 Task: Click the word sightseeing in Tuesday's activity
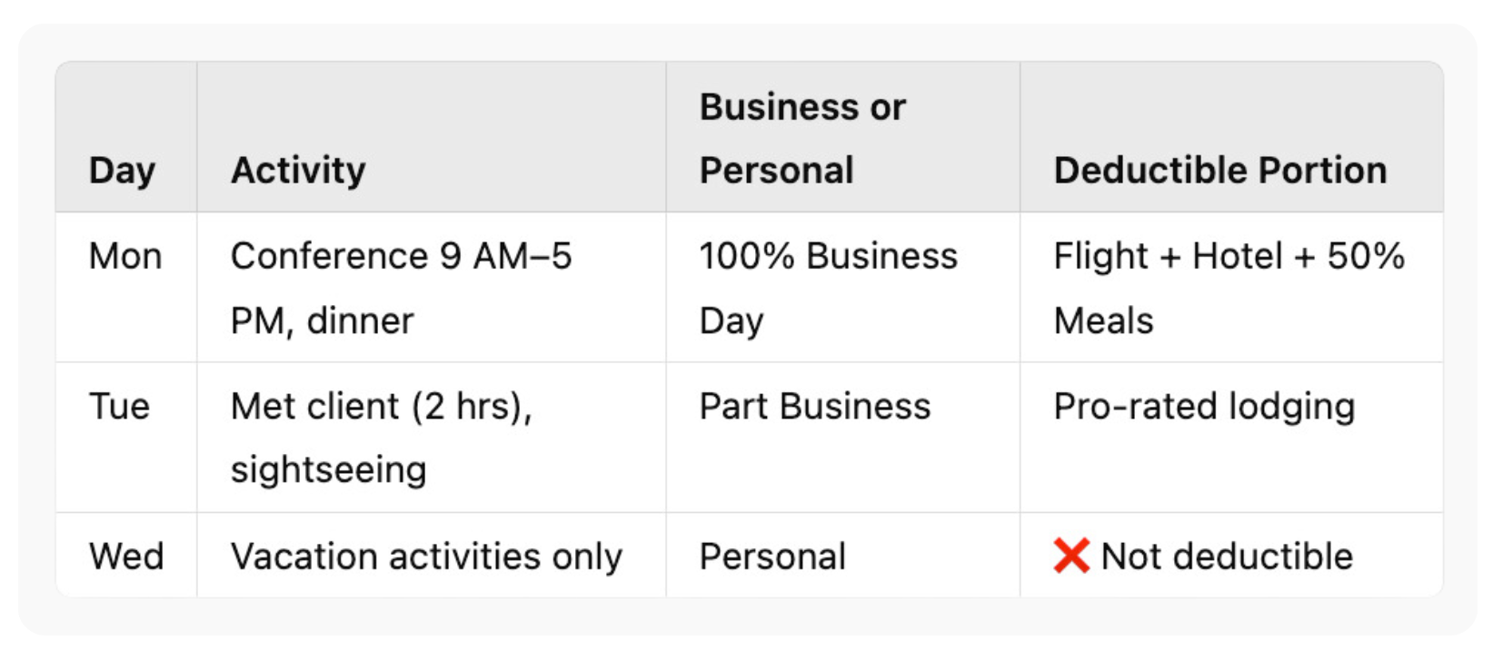328,470
